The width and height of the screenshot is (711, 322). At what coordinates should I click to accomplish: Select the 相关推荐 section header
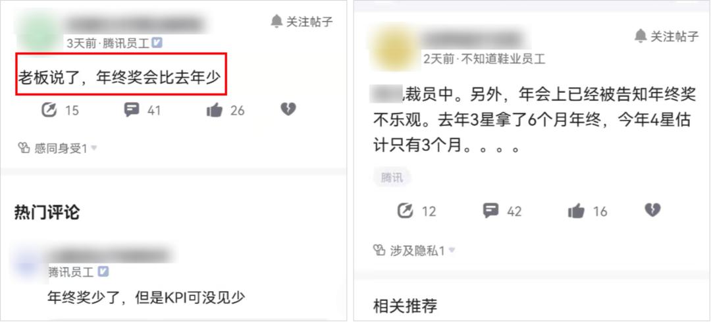click(x=406, y=306)
